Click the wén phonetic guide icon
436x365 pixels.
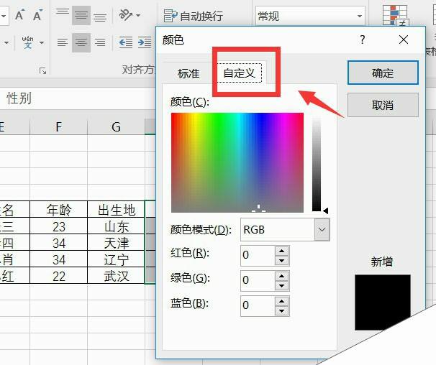(x=27, y=42)
